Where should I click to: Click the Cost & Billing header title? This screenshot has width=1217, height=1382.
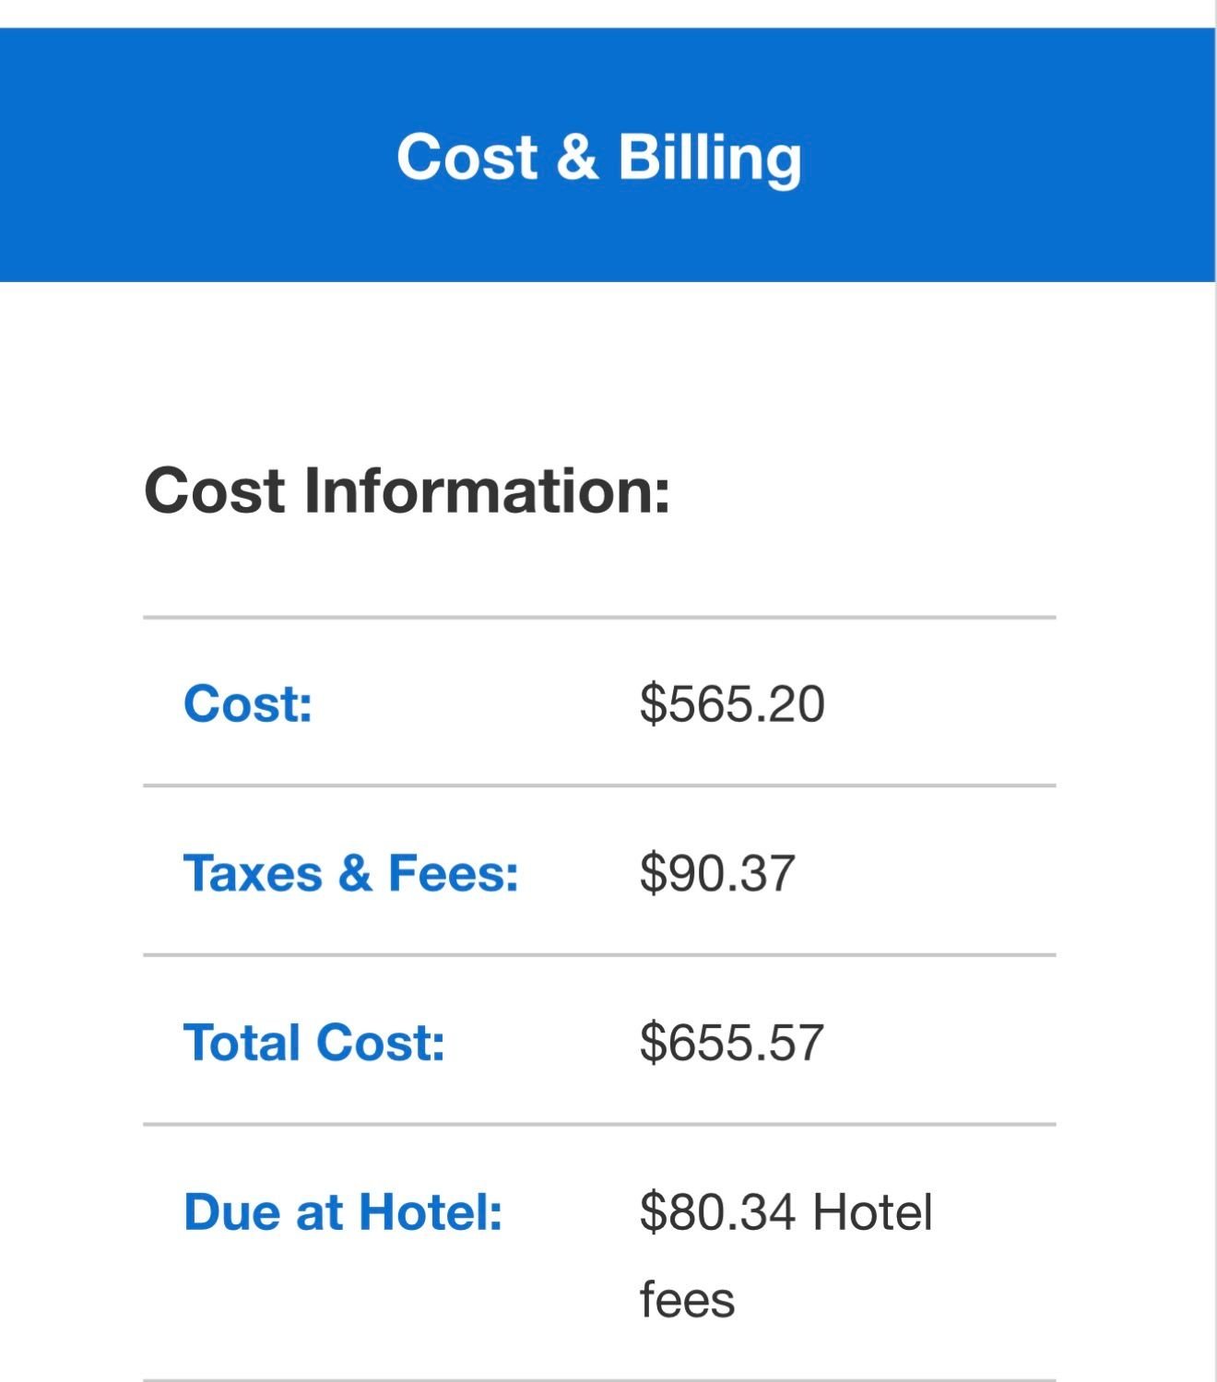coord(599,157)
